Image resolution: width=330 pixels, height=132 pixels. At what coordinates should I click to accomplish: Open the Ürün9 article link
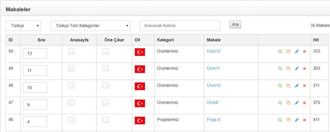(213, 102)
